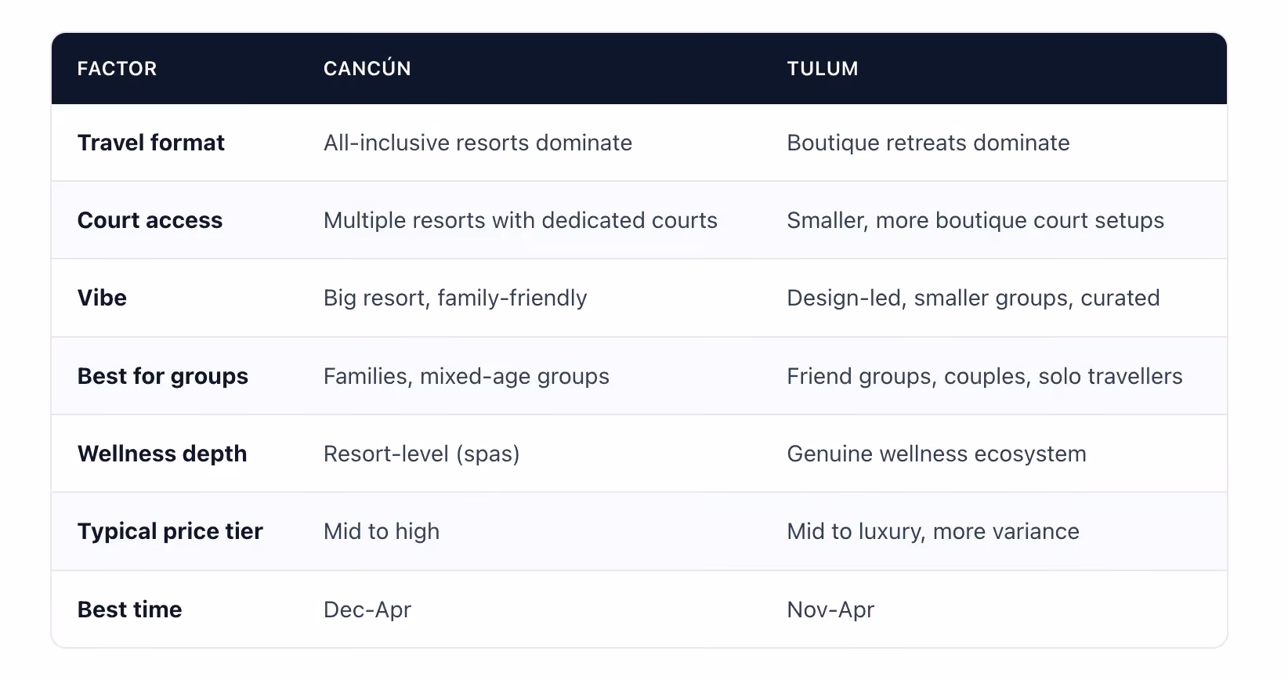Click the Wellness depth row label

click(x=161, y=454)
